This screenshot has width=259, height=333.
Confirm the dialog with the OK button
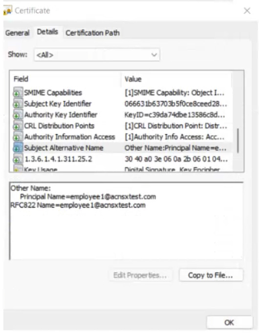pos(229,323)
